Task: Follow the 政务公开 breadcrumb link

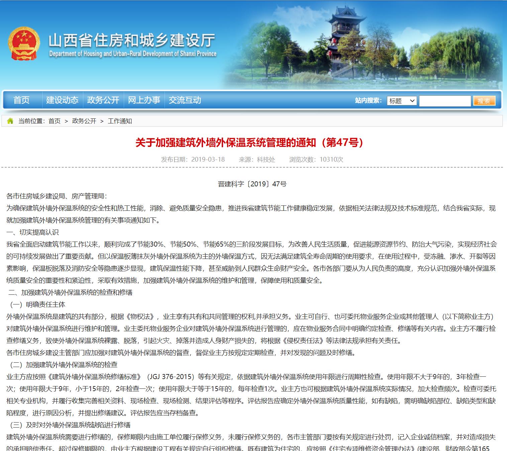Action: 84,121
